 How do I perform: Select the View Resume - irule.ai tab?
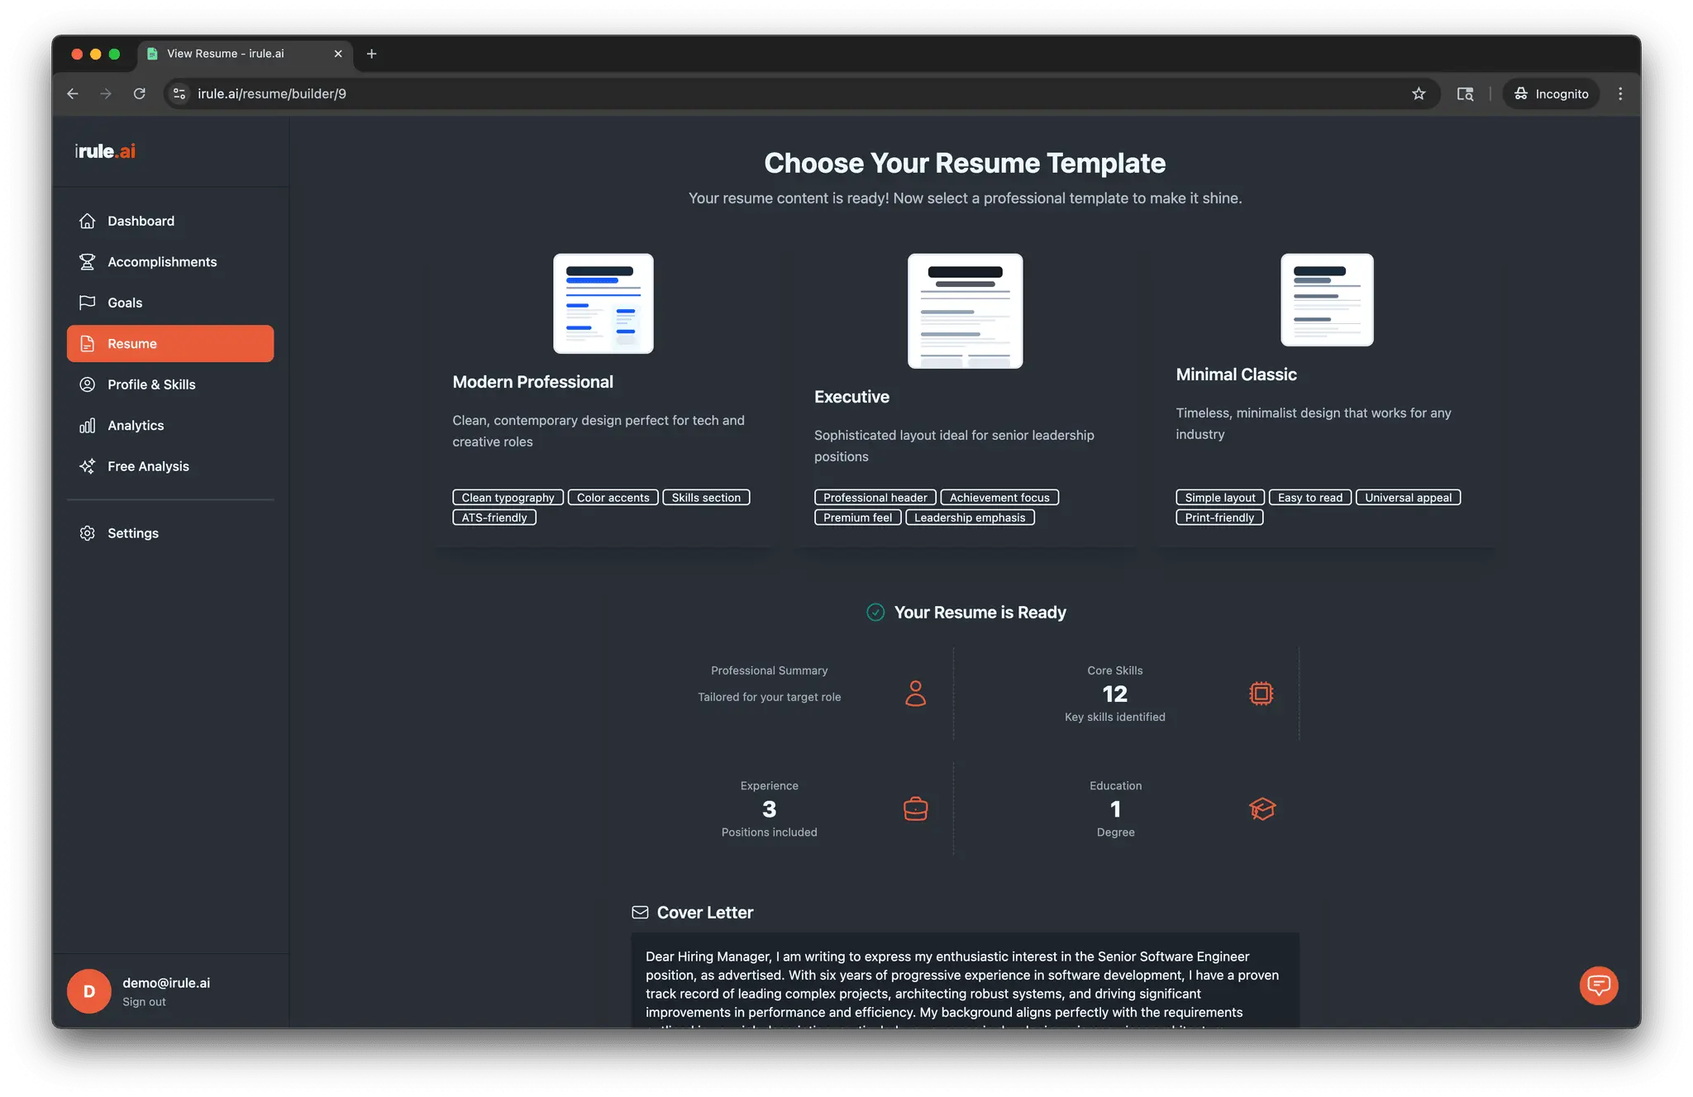pyautogui.click(x=246, y=54)
